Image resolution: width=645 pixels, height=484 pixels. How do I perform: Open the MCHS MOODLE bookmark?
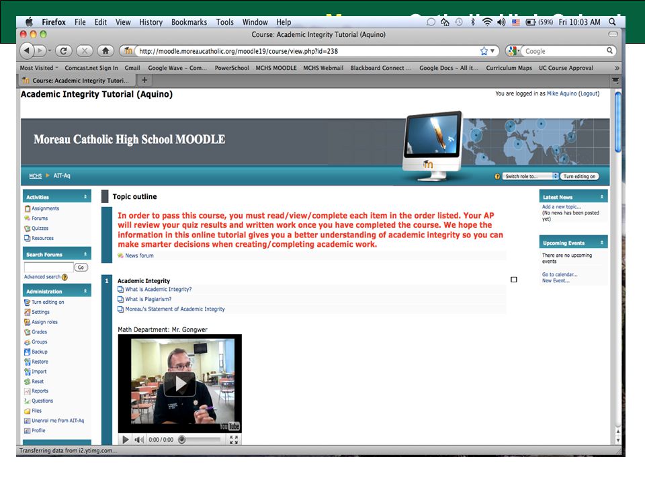[x=276, y=68]
